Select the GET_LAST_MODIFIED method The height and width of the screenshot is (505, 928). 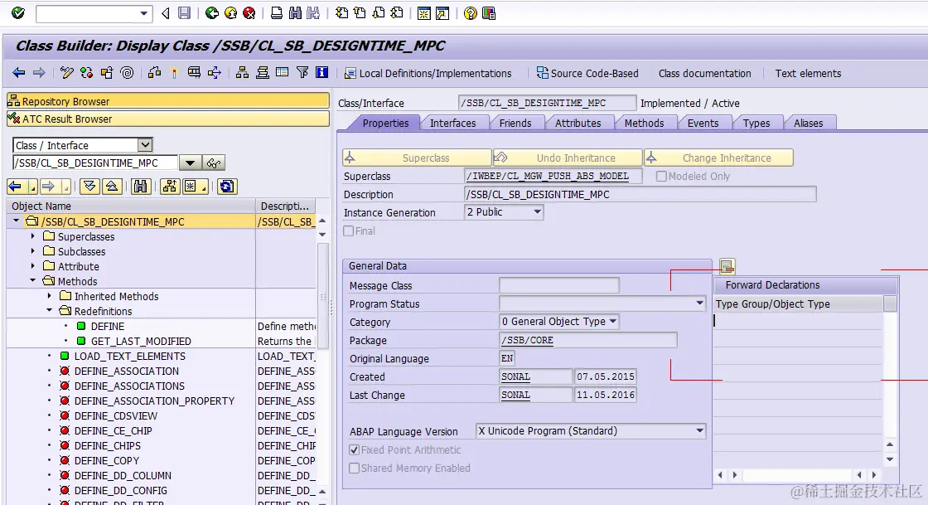tap(141, 341)
